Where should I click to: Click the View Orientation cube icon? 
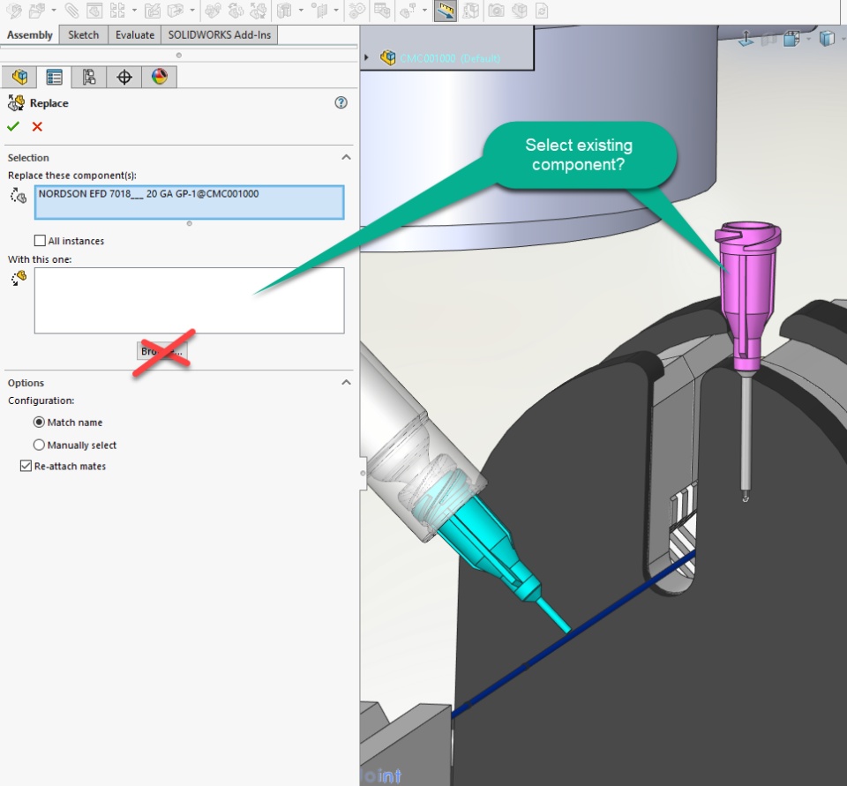click(791, 38)
